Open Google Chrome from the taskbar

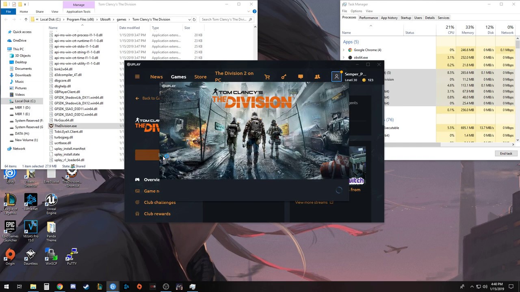tap(60, 287)
